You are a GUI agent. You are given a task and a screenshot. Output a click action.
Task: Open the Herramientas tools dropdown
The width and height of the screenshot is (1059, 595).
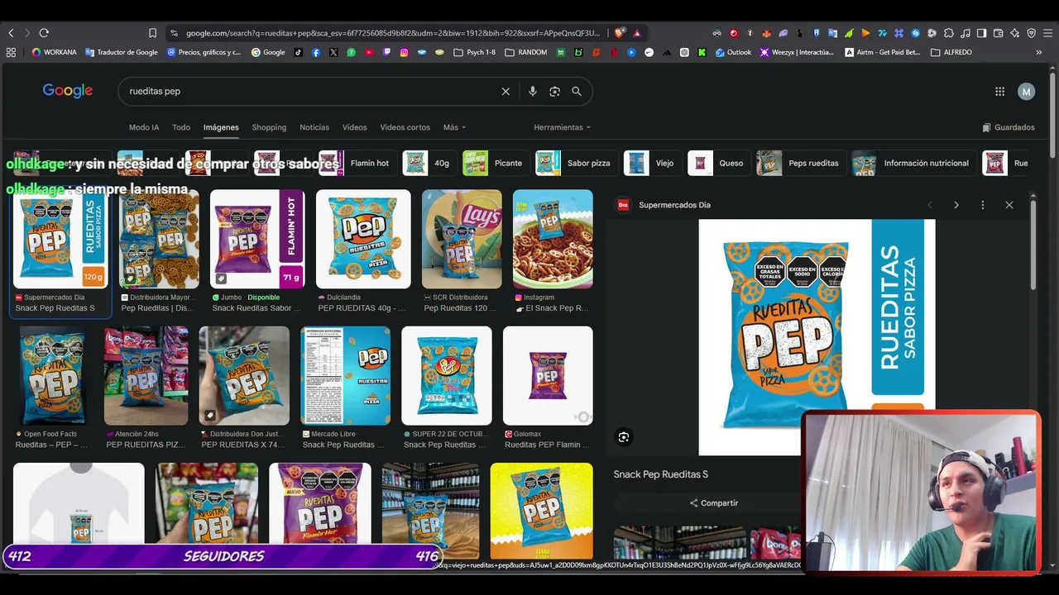click(562, 127)
